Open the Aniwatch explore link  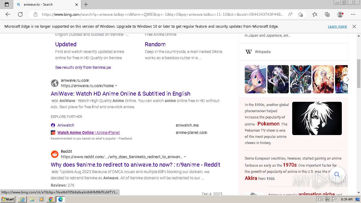(x=66, y=125)
